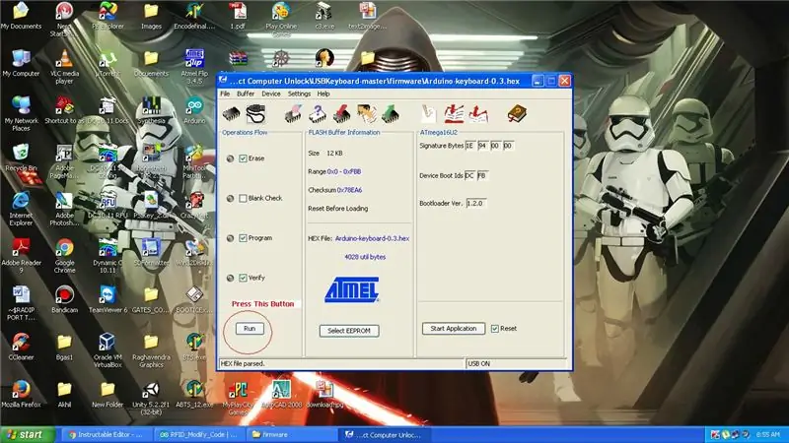Uncheck the Erase operation checkbox

point(243,158)
